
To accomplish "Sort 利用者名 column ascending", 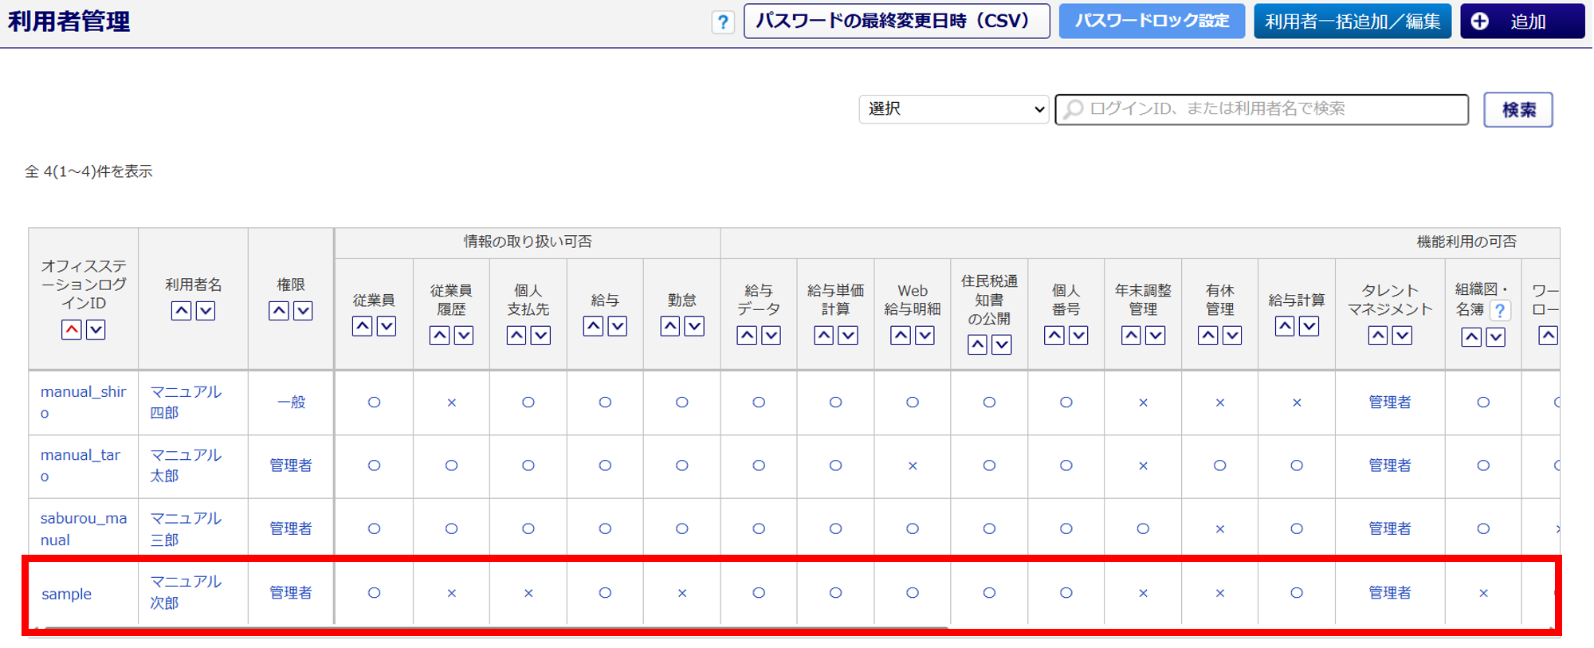I will click(x=181, y=311).
